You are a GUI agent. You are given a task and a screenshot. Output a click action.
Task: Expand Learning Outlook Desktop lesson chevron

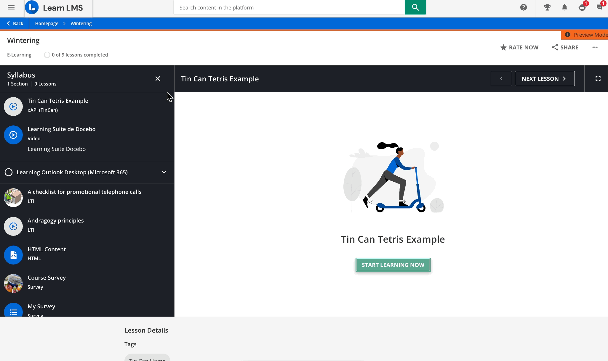coord(164,172)
